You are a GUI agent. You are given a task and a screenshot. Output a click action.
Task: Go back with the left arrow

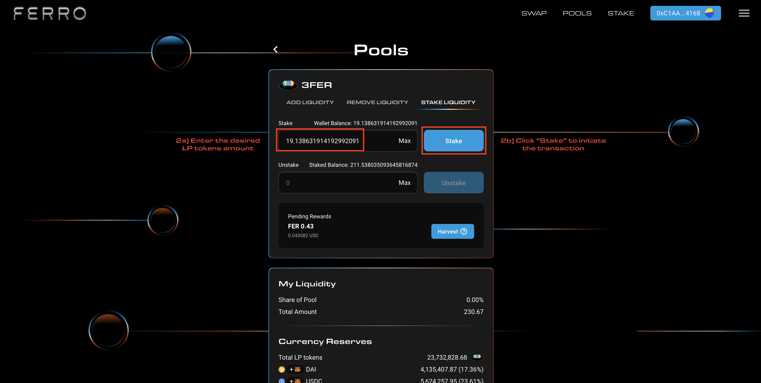pos(275,49)
